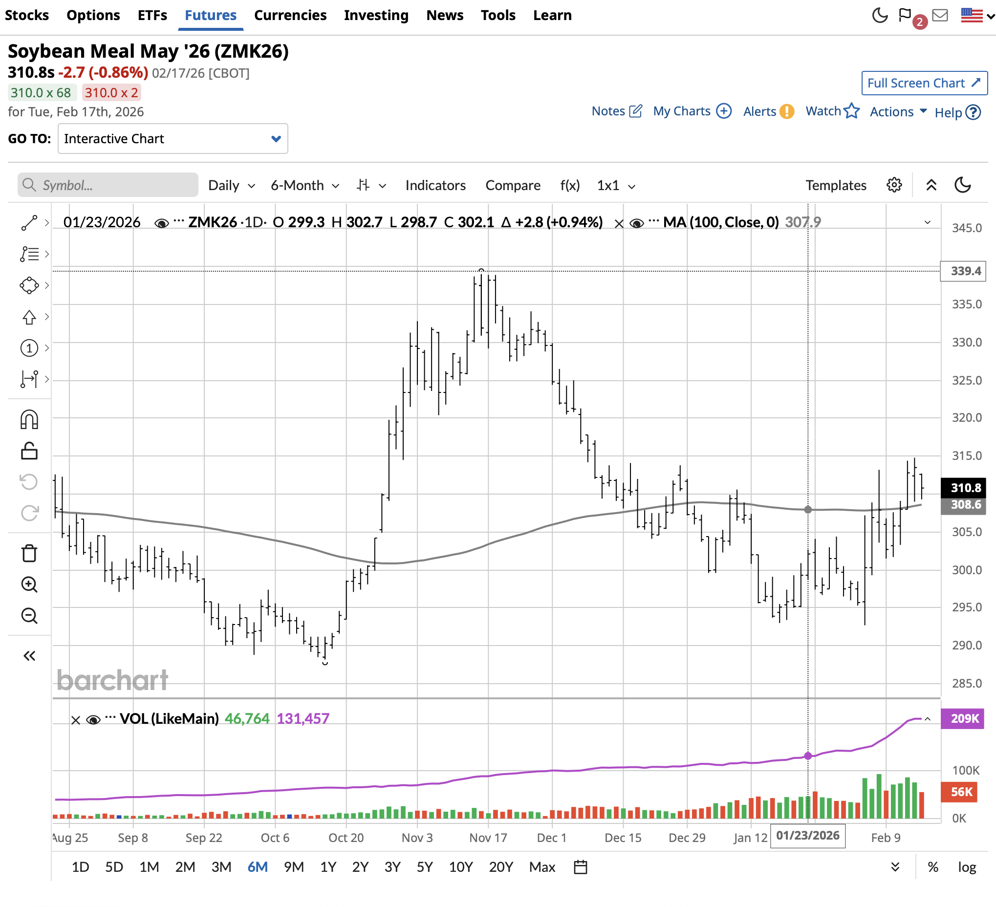Open the Daily interval dropdown
The width and height of the screenshot is (996, 907).
click(231, 186)
